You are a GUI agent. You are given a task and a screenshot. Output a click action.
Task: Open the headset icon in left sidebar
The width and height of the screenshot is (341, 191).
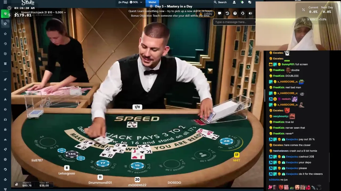[x=5, y=119]
